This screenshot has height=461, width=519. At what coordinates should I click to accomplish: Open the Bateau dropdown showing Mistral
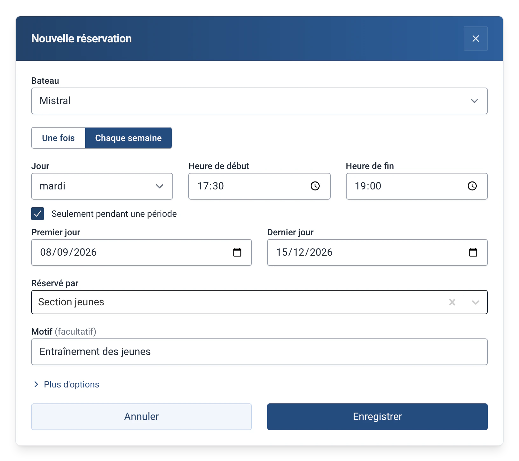click(x=259, y=101)
